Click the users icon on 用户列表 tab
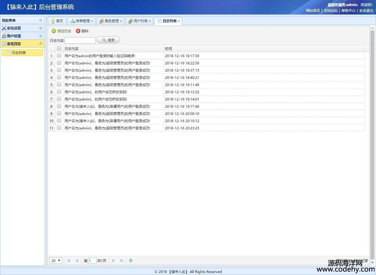 (x=131, y=21)
